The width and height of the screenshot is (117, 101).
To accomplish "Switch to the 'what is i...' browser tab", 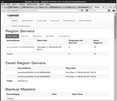I will pyautogui.click(x=57, y=7).
